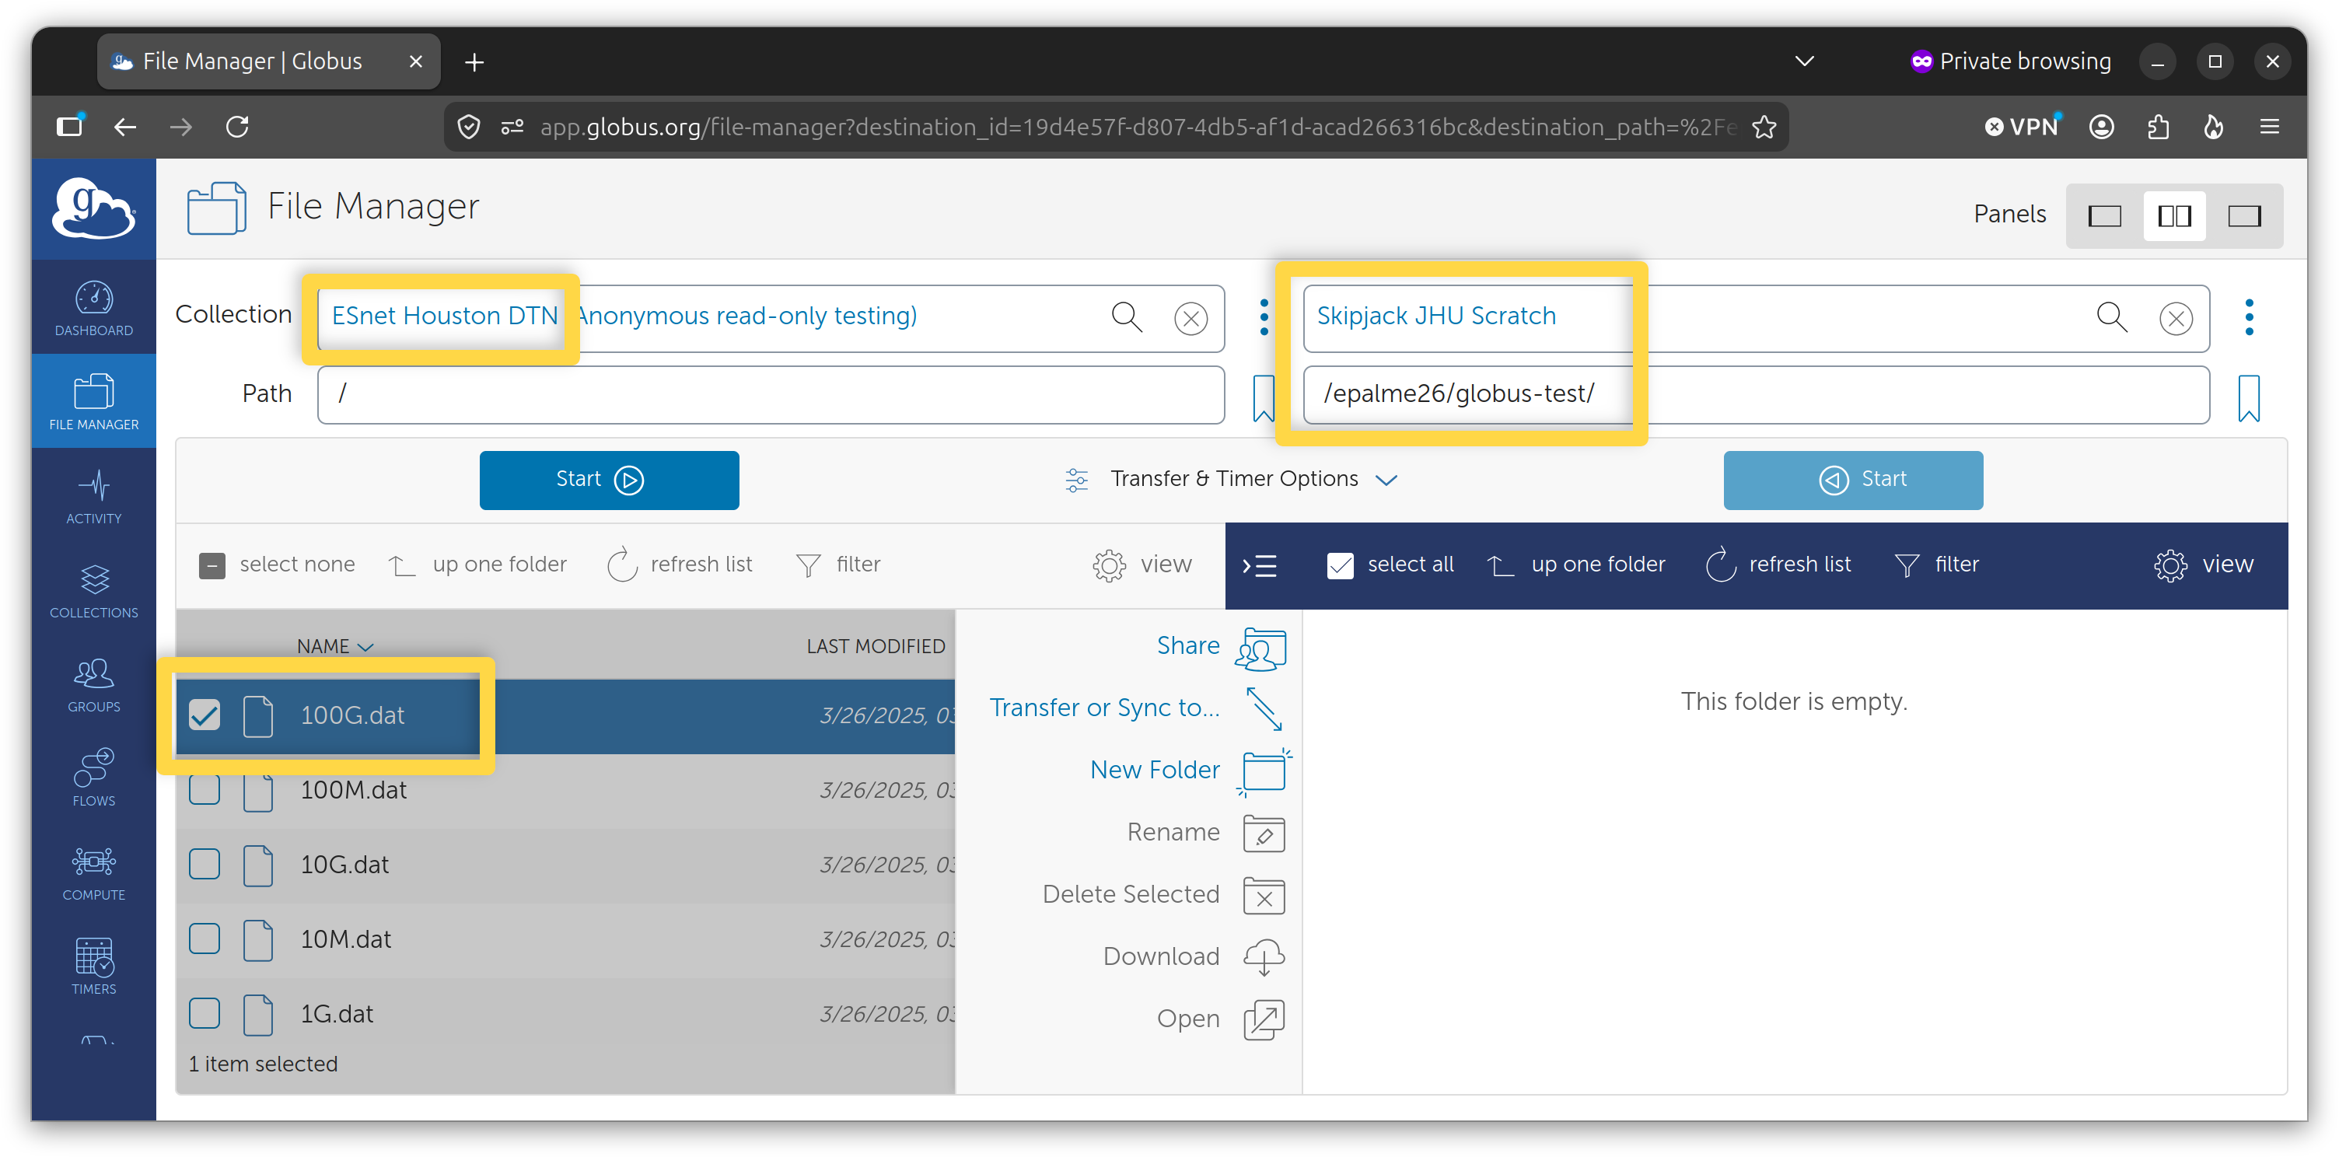The image size is (2339, 1157).
Task: Collapse the center actions menu
Action: coord(1260,566)
